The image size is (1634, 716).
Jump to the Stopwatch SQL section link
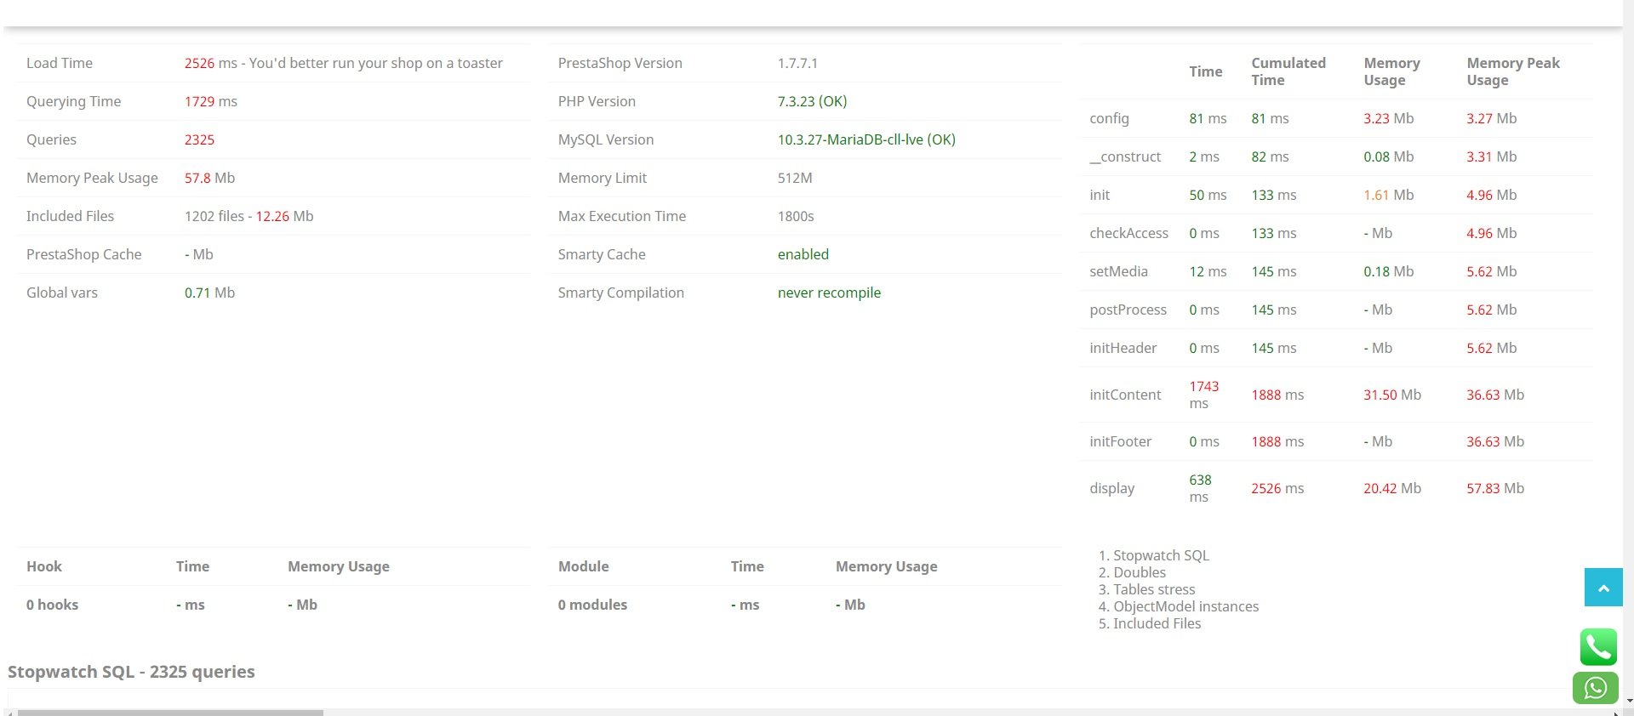[x=1161, y=555]
